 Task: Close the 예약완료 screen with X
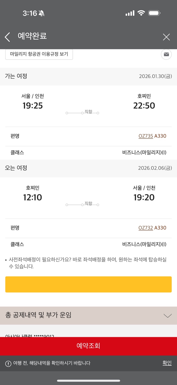tap(166, 37)
